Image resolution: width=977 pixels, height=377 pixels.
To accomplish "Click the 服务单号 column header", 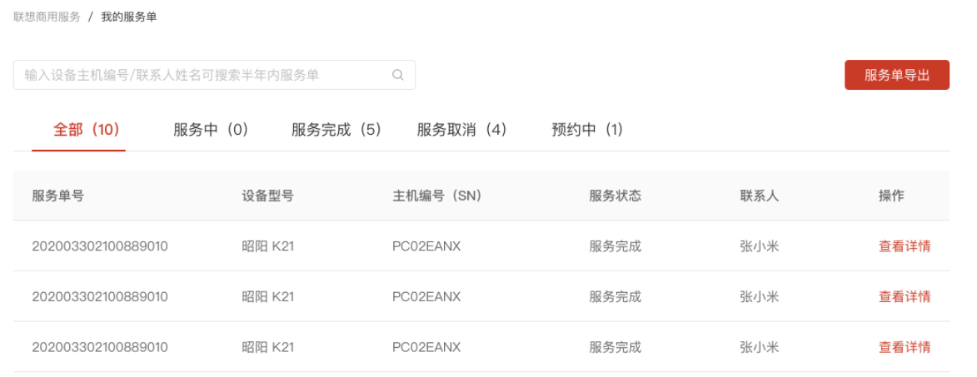I will [57, 196].
